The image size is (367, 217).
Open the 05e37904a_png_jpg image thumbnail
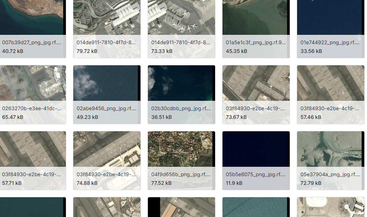330,149
